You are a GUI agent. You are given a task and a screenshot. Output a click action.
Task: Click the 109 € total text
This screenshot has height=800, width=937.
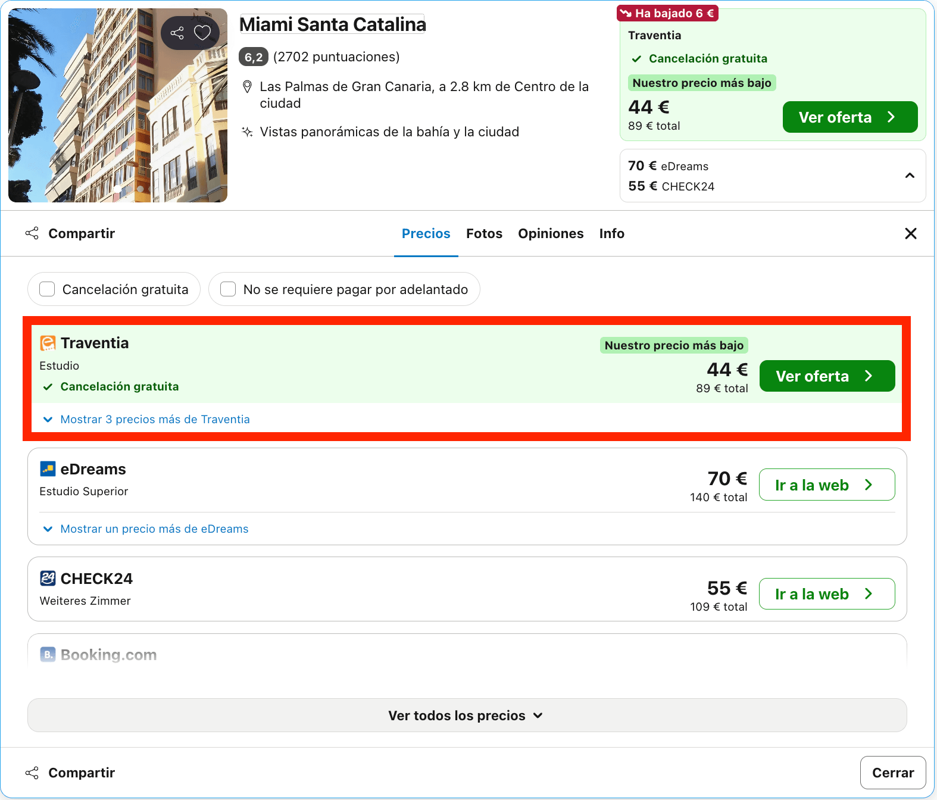(x=719, y=607)
